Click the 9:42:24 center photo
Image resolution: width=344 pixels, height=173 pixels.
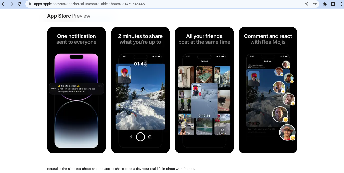click(x=204, y=101)
